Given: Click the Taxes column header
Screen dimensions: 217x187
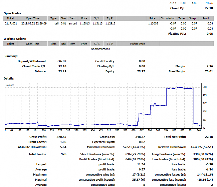Looking at the screenshot, I should [182, 18].
